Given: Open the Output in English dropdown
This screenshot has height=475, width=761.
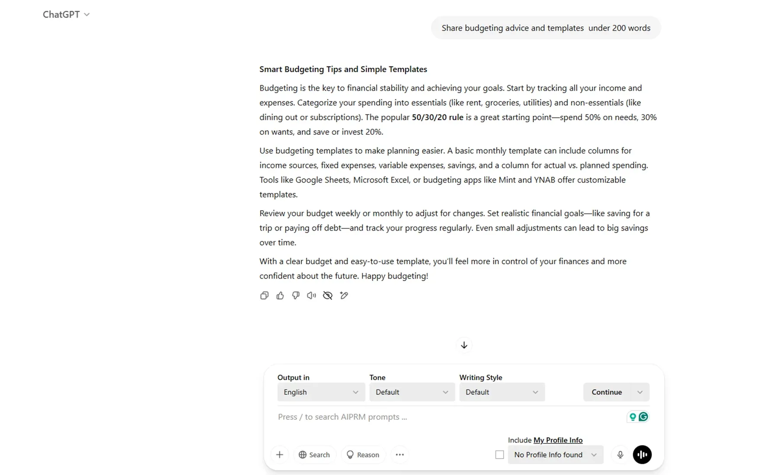Looking at the screenshot, I should pos(321,392).
